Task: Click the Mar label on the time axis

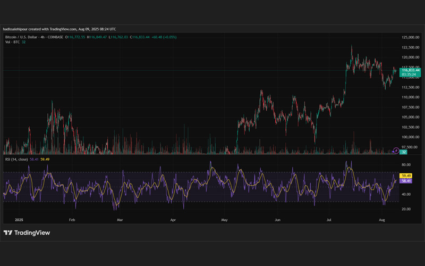Action: tap(120, 220)
